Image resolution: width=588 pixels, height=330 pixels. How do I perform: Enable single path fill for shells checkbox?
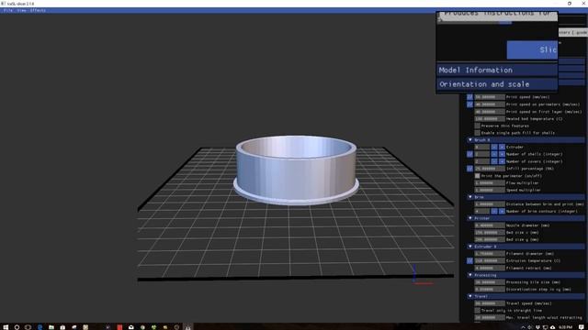tap(477, 133)
